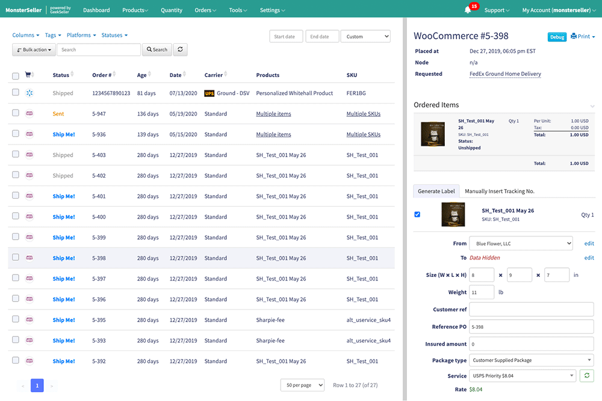This screenshot has width=602, height=401.
Task: Switch to Manually Insert Tracking No. tab
Action: pyautogui.click(x=500, y=191)
